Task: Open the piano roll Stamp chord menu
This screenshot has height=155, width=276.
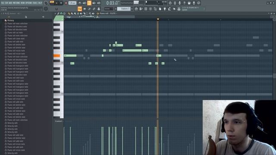Action: 64,13
